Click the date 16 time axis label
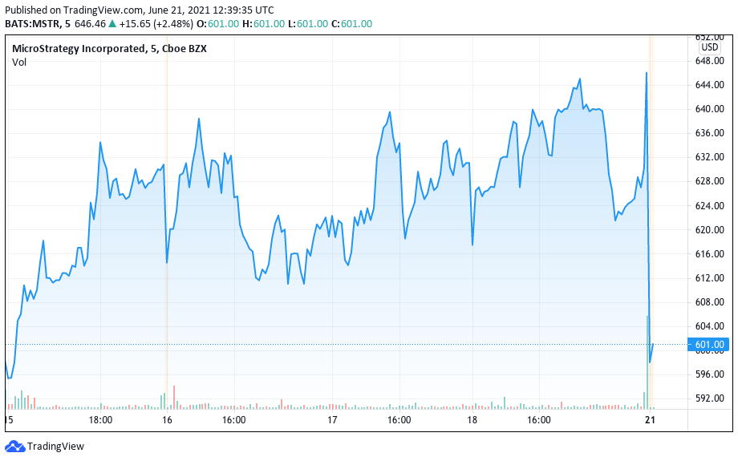738x461 pixels. click(167, 420)
